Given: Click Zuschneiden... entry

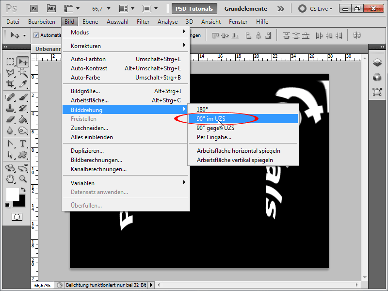Looking at the screenshot, I should [126, 128].
